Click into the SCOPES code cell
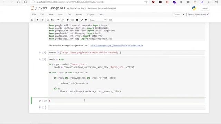This screenshot has width=221, height=124. tap(127, 53)
